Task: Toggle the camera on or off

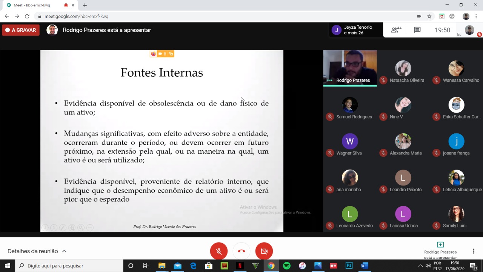Action: click(264, 251)
